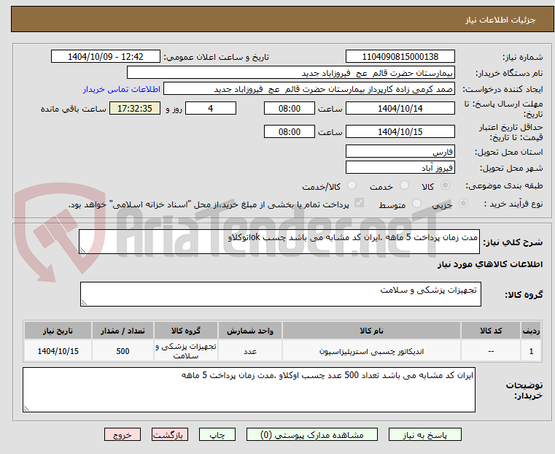
Task: Click the province field فارس
Action: [400, 152]
